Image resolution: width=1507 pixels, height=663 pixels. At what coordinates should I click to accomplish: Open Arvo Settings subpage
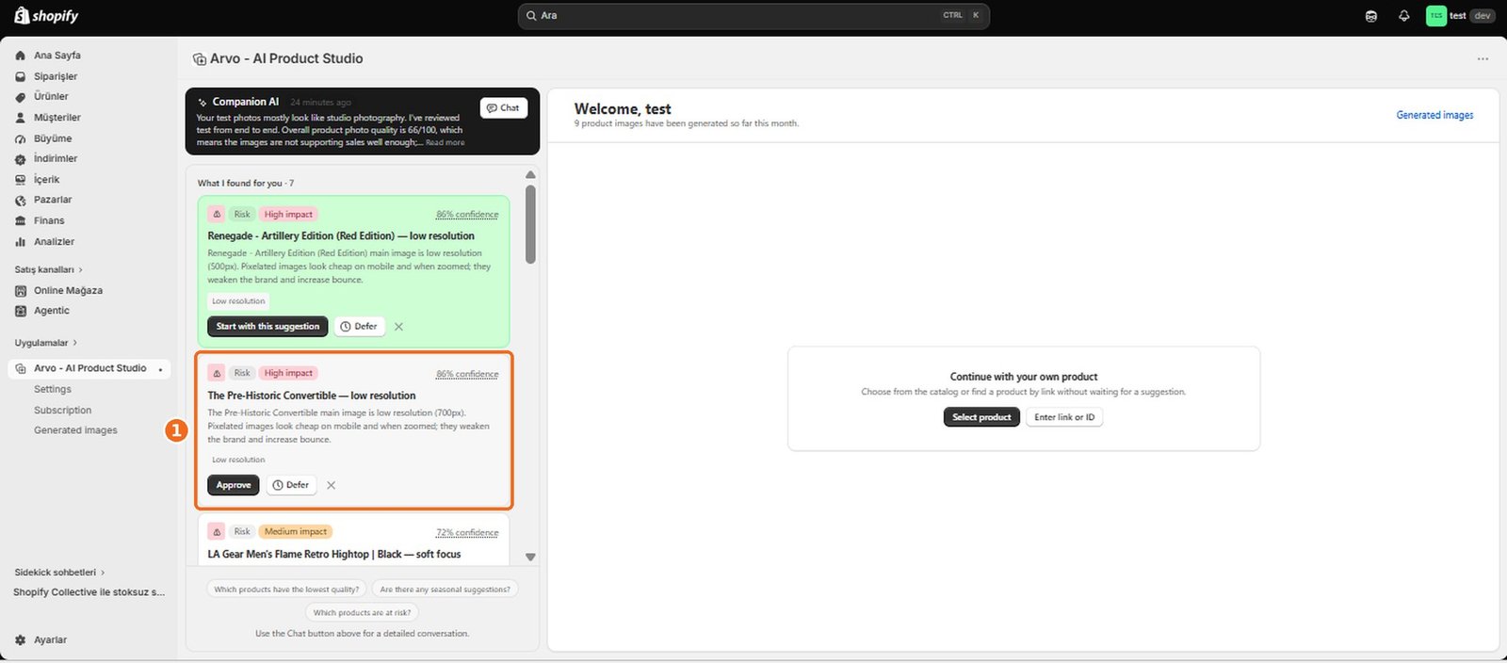point(53,389)
